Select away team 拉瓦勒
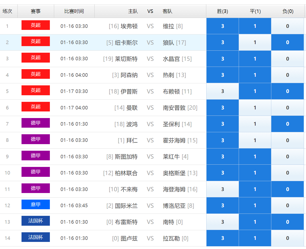This screenshot has width=306, height=249. (171, 238)
